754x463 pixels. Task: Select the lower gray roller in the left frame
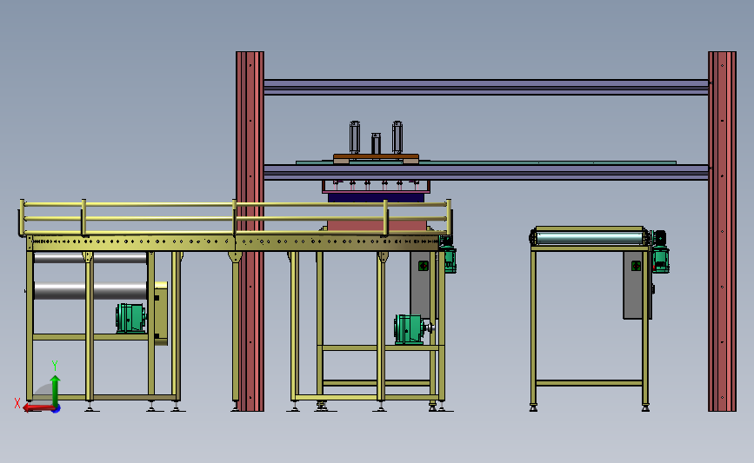90,291
